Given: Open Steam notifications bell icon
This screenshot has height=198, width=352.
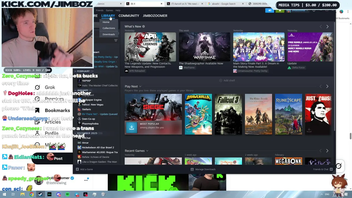Looking at the screenshot, I should point(280,10).
